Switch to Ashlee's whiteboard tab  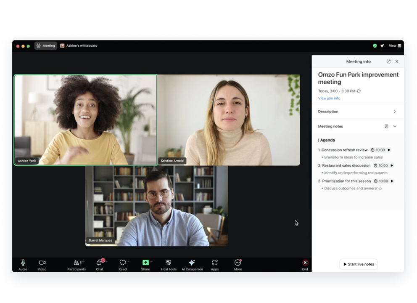[79, 46]
